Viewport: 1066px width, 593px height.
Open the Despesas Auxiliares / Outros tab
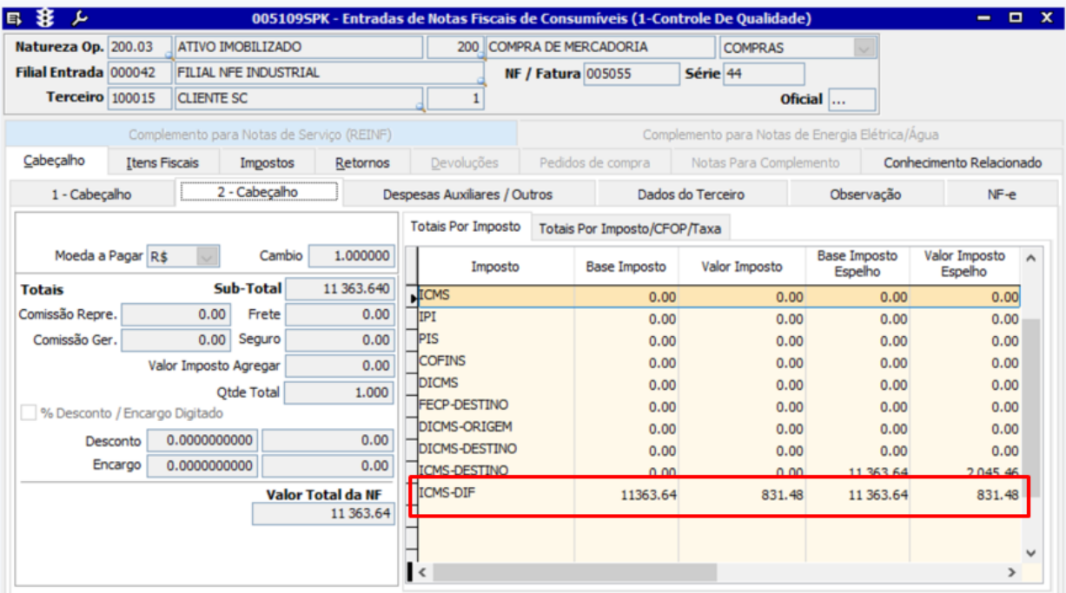coord(467,194)
